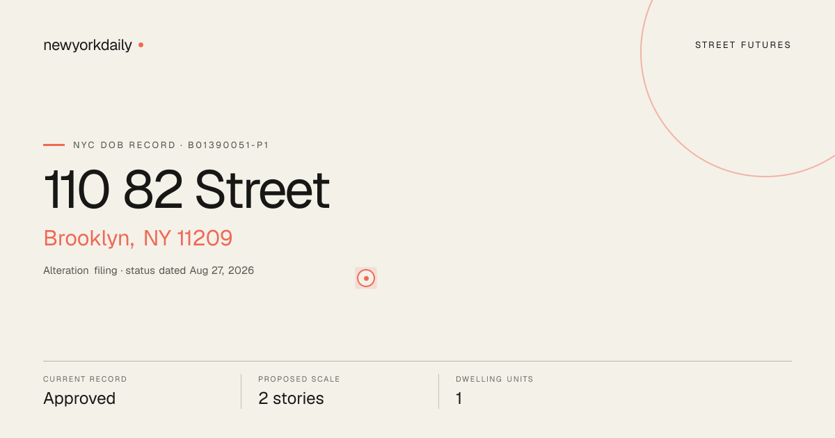Screen dimensions: 835x438
Task: Select the 2 stories value
Action: pos(291,398)
